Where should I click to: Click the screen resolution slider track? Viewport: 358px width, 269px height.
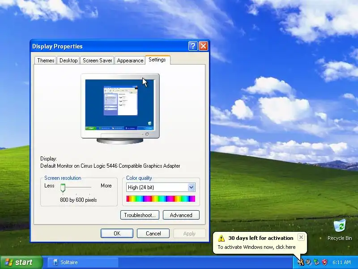77,187
